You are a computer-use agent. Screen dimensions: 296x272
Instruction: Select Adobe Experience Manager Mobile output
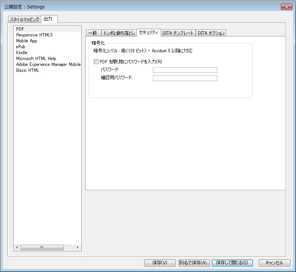pyautogui.click(x=48, y=64)
